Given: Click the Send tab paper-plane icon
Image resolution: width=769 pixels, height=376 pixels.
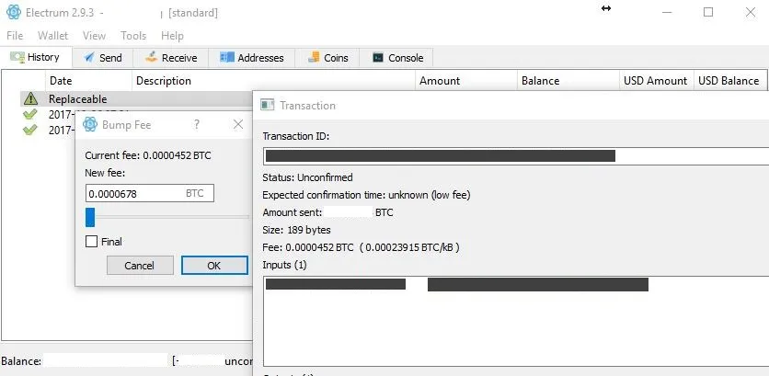Looking at the screenshot, I should (89, 58).
